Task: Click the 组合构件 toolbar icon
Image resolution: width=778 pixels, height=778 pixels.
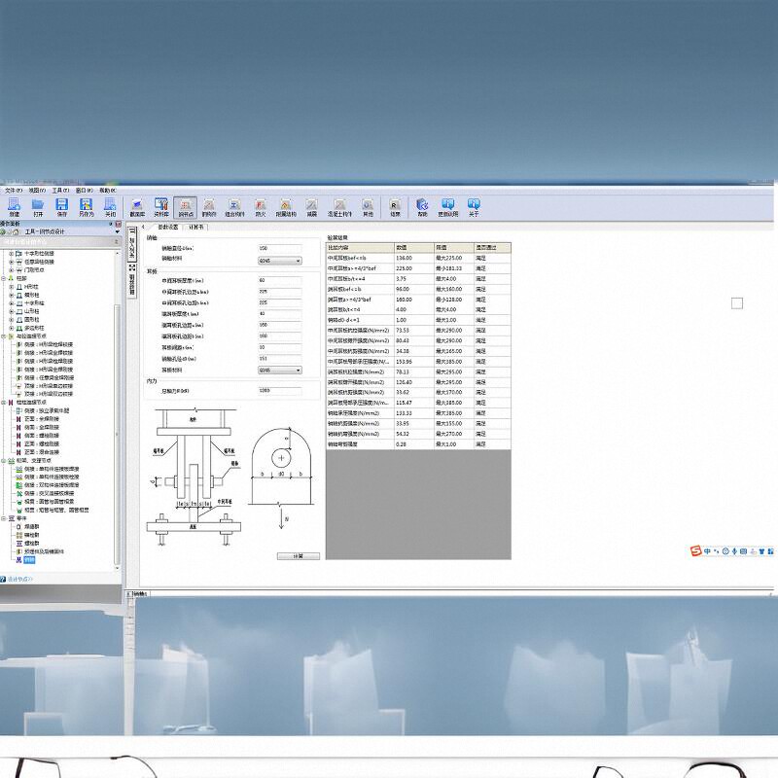Action: point(233,205)
